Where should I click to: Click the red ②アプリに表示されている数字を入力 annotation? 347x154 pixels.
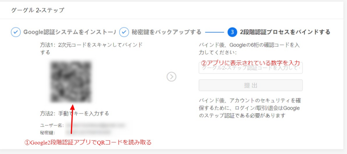250,63
